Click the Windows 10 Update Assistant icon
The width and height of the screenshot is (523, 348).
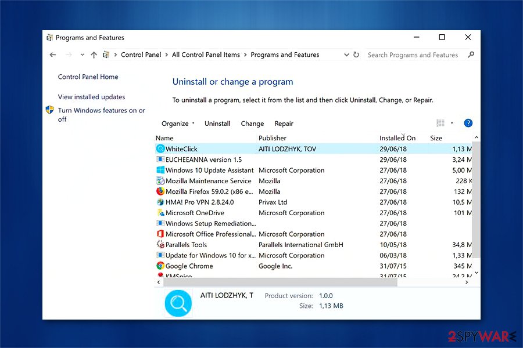pos(160,170)
